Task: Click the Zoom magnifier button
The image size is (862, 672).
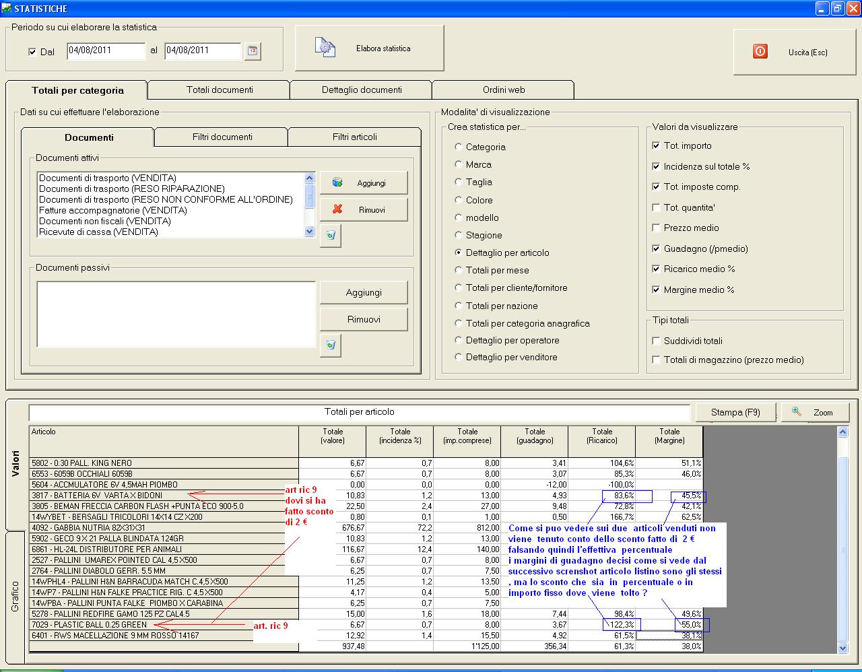Action: tap(816, 412)
